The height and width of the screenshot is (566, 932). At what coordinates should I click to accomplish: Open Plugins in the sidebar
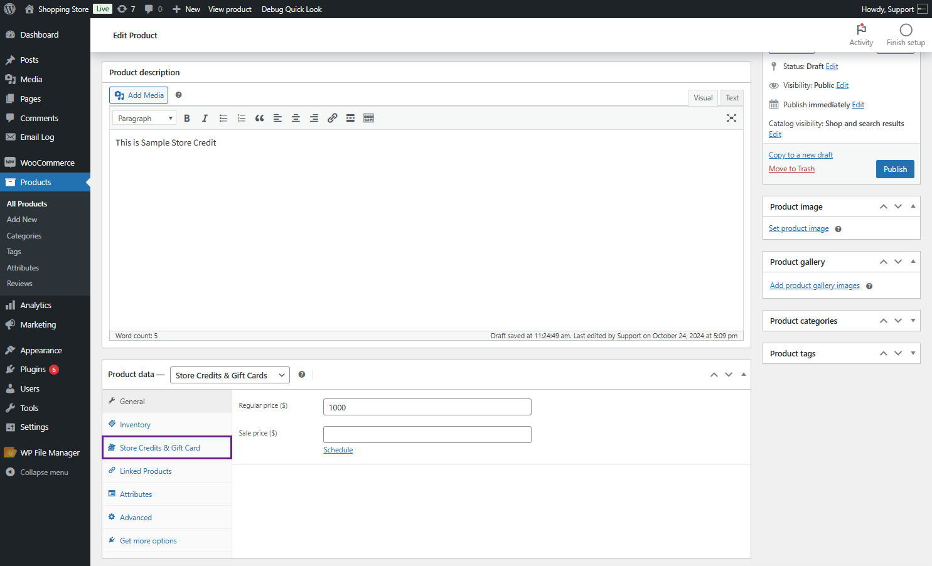coord(45,369)
